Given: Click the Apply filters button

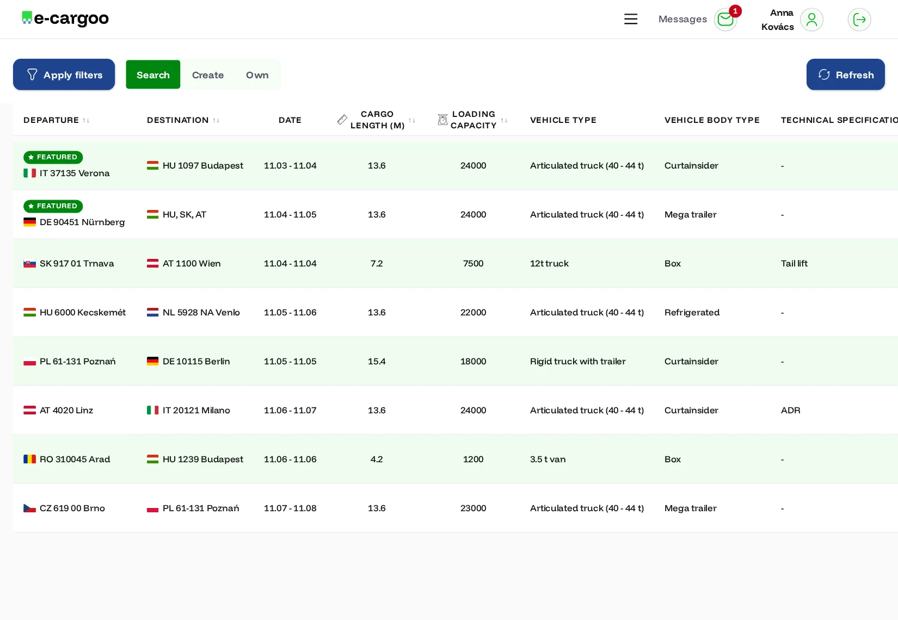Looking at the screenshot, I should pos(64,75).
